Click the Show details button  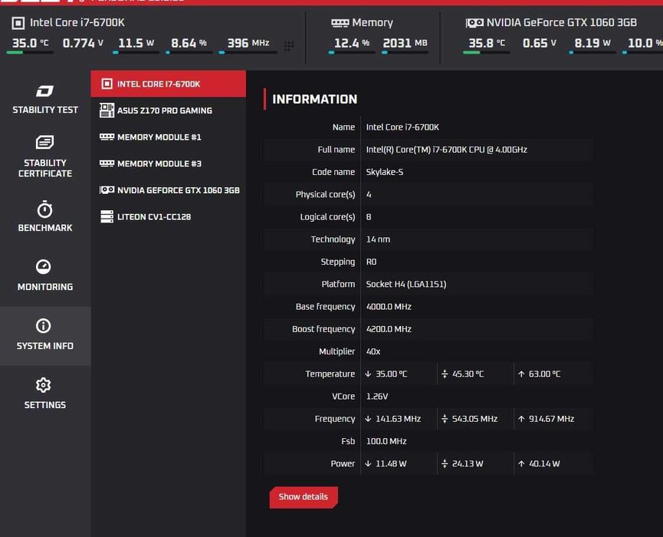[x=304, y=497]
